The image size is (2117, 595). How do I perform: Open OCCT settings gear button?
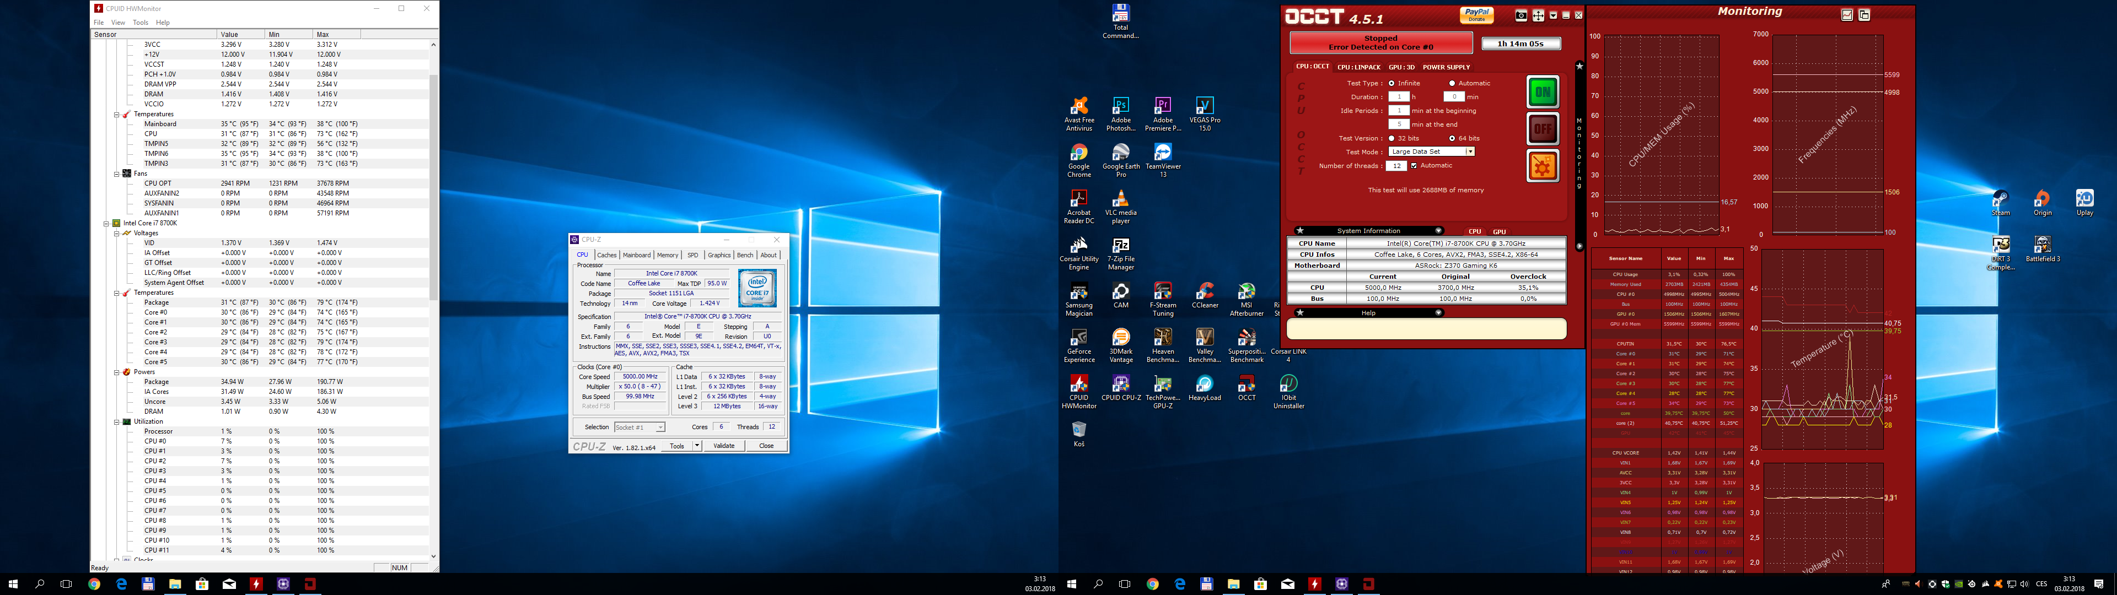click(x=1543, y=167)
